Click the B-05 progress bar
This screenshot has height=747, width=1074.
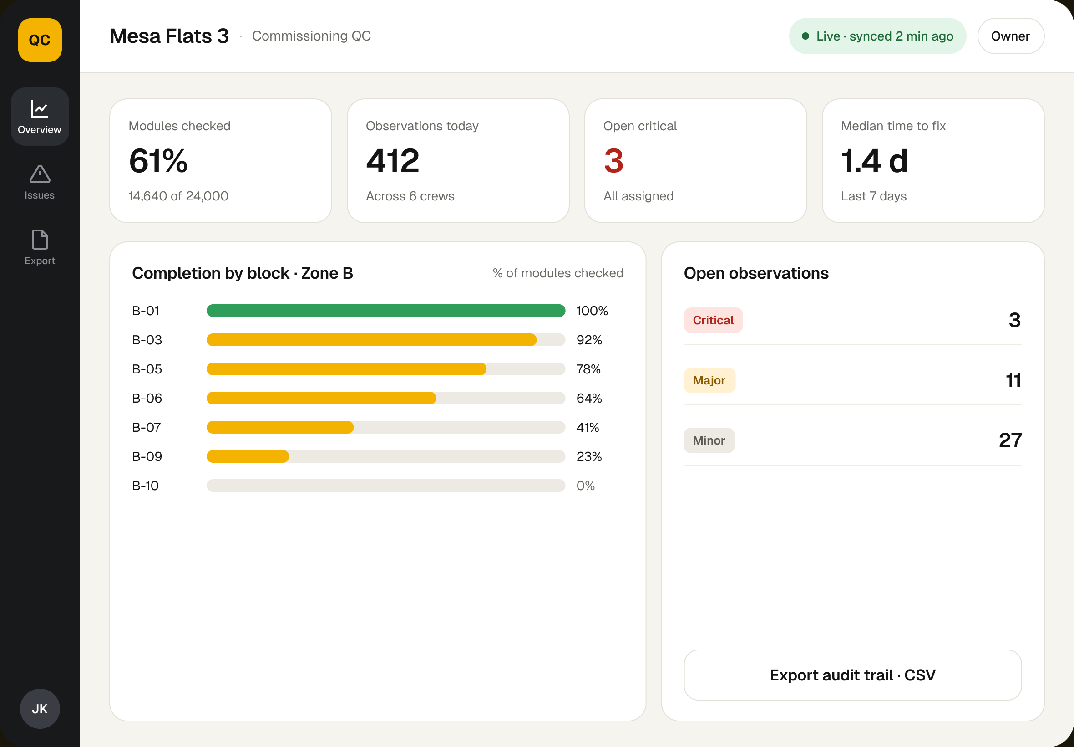386,369
